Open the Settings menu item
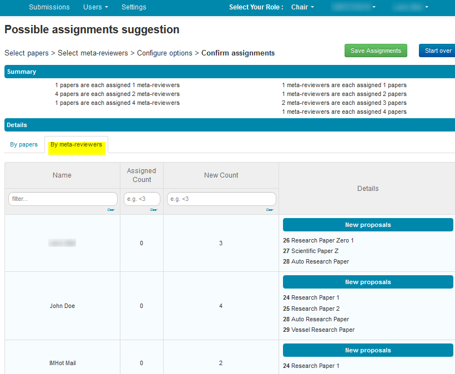This screenshot has width=455, height=374. [x=134, y=7]
